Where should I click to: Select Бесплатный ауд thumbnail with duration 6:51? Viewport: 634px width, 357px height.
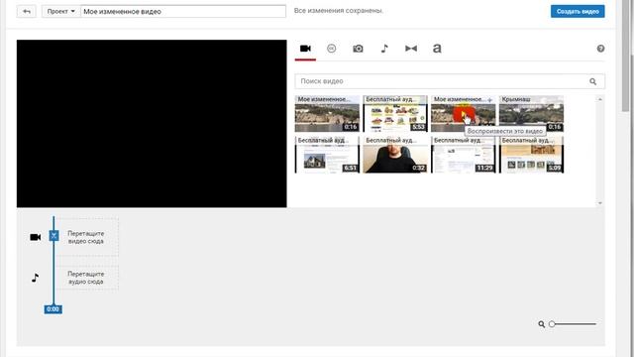coord(327,155)
